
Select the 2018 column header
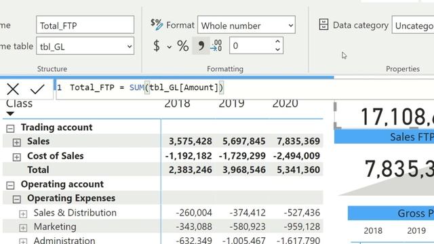pos(177,104)
